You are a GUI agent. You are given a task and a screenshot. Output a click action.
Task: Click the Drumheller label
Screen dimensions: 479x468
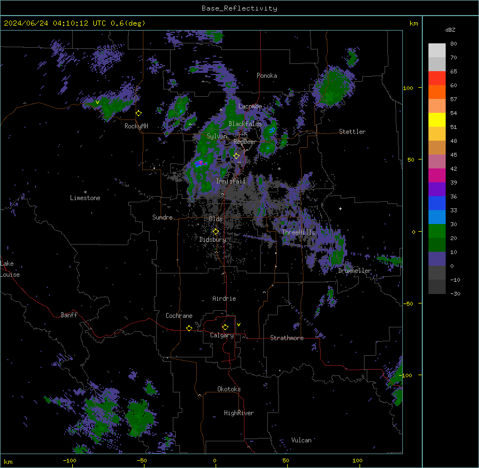pyautogui.click(x=355, y=271)
